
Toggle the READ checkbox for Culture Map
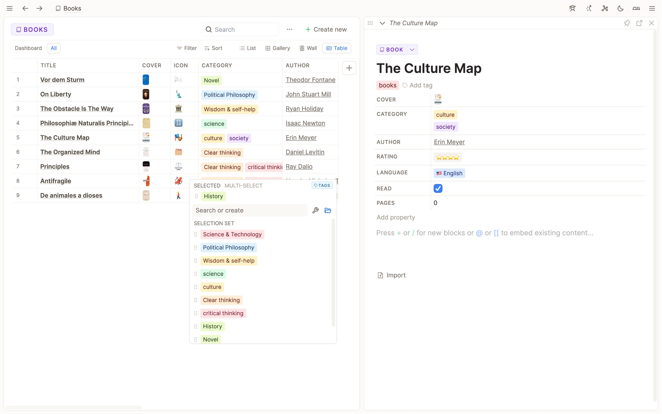click(x=438, y=188)
